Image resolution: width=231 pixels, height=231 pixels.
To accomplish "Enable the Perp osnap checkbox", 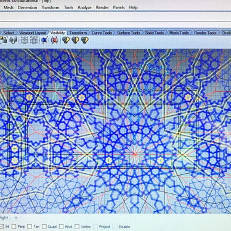I will coord(14,227).
